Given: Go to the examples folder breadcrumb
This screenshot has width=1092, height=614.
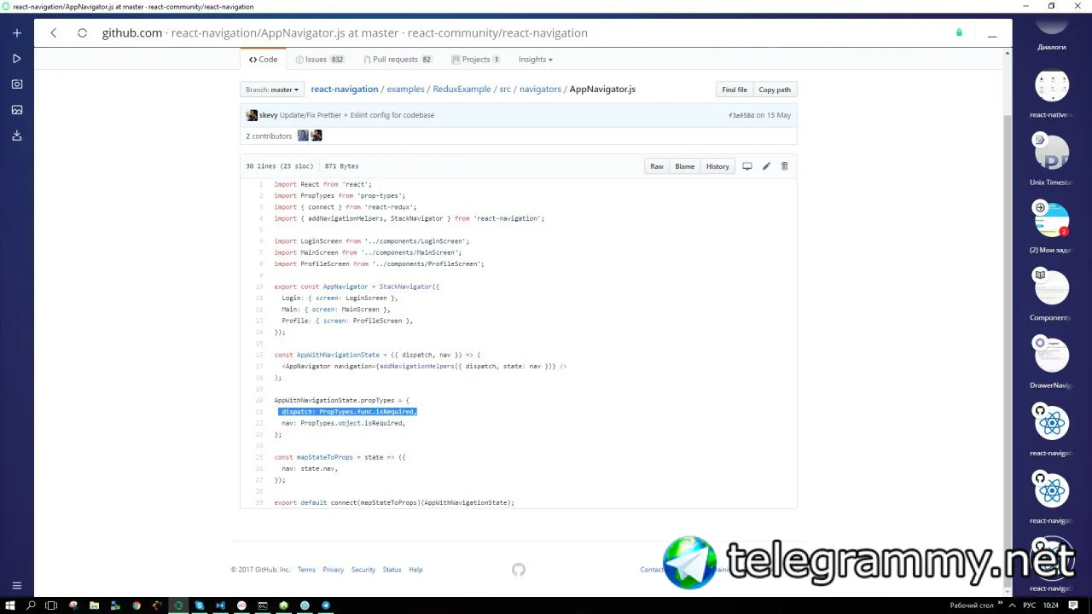Looking at the screenshot, I should coord(405,90).
